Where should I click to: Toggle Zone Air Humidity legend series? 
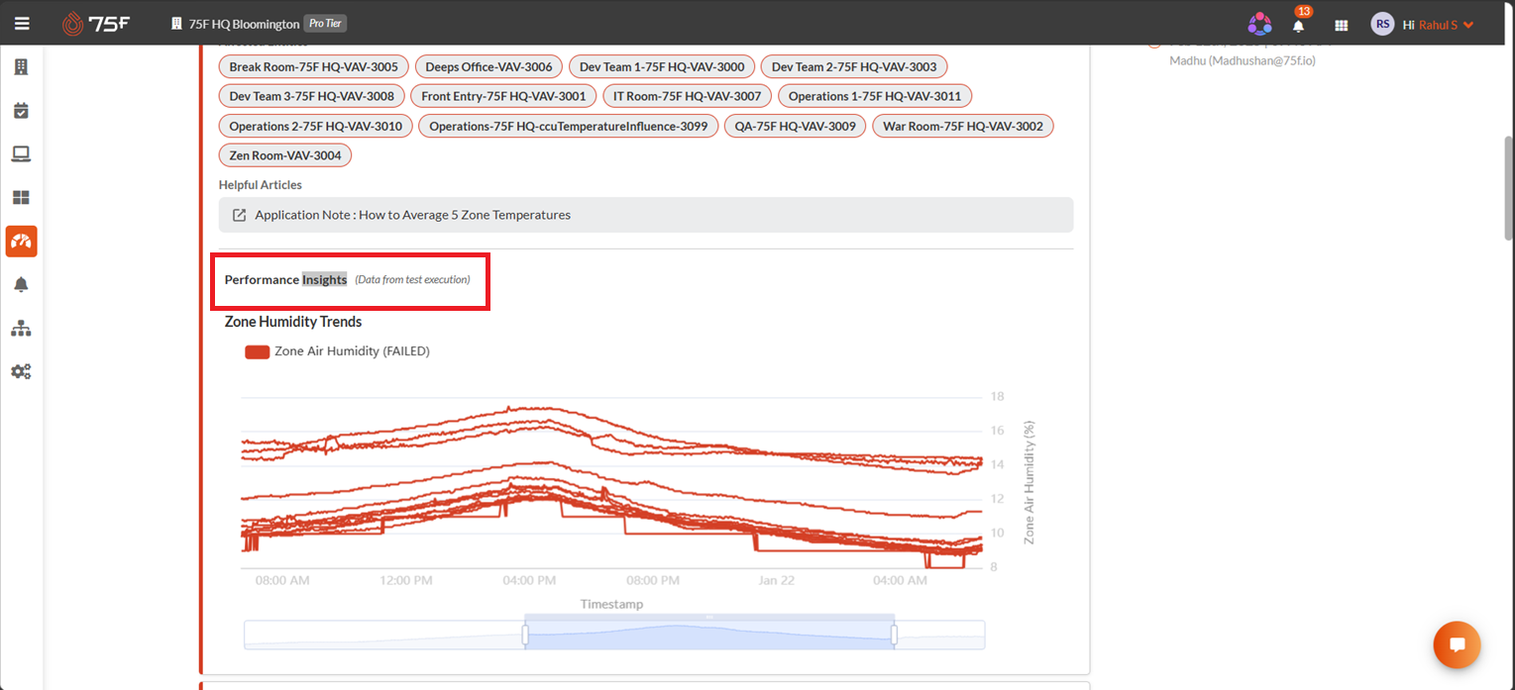pyautogui.click(x=337, y=350)
